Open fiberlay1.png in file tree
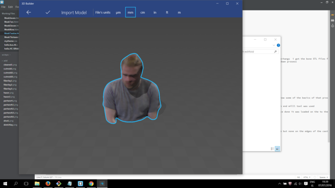 pyautogui.click(x=10, y=81)
